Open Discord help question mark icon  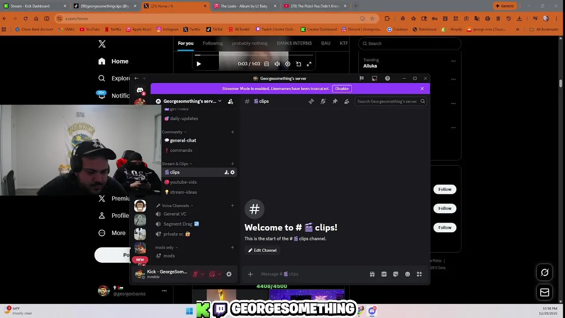388,78
